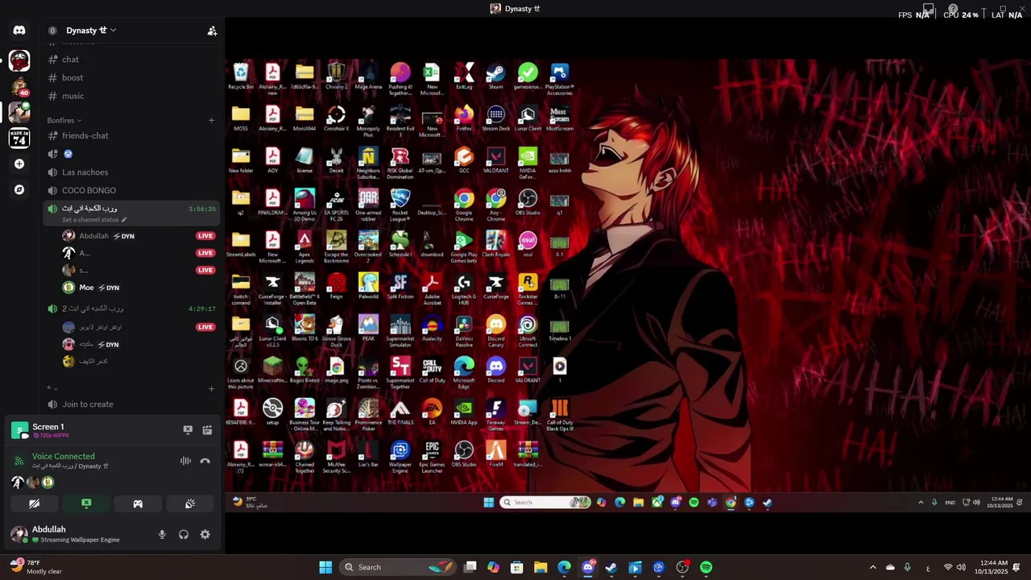1031x580 pixels.
Task: Disconnect from the voice channel
Action: tap(205, 461)
